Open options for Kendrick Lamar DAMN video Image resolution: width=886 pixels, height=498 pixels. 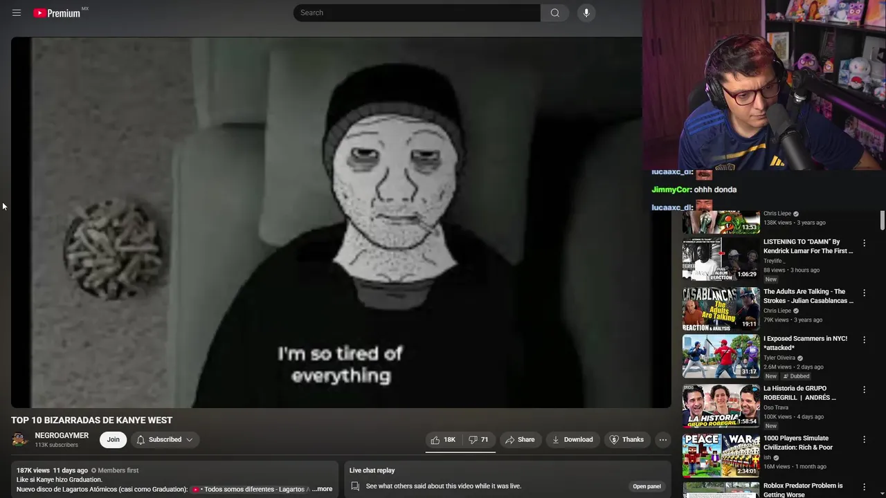864,243
